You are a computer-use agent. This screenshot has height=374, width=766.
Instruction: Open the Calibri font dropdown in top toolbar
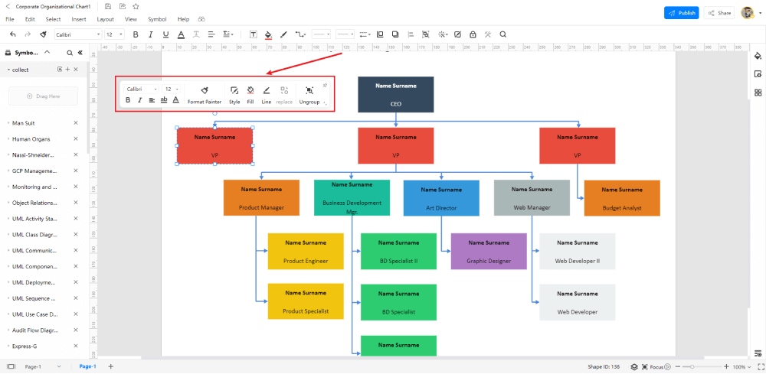click(77, 34)
